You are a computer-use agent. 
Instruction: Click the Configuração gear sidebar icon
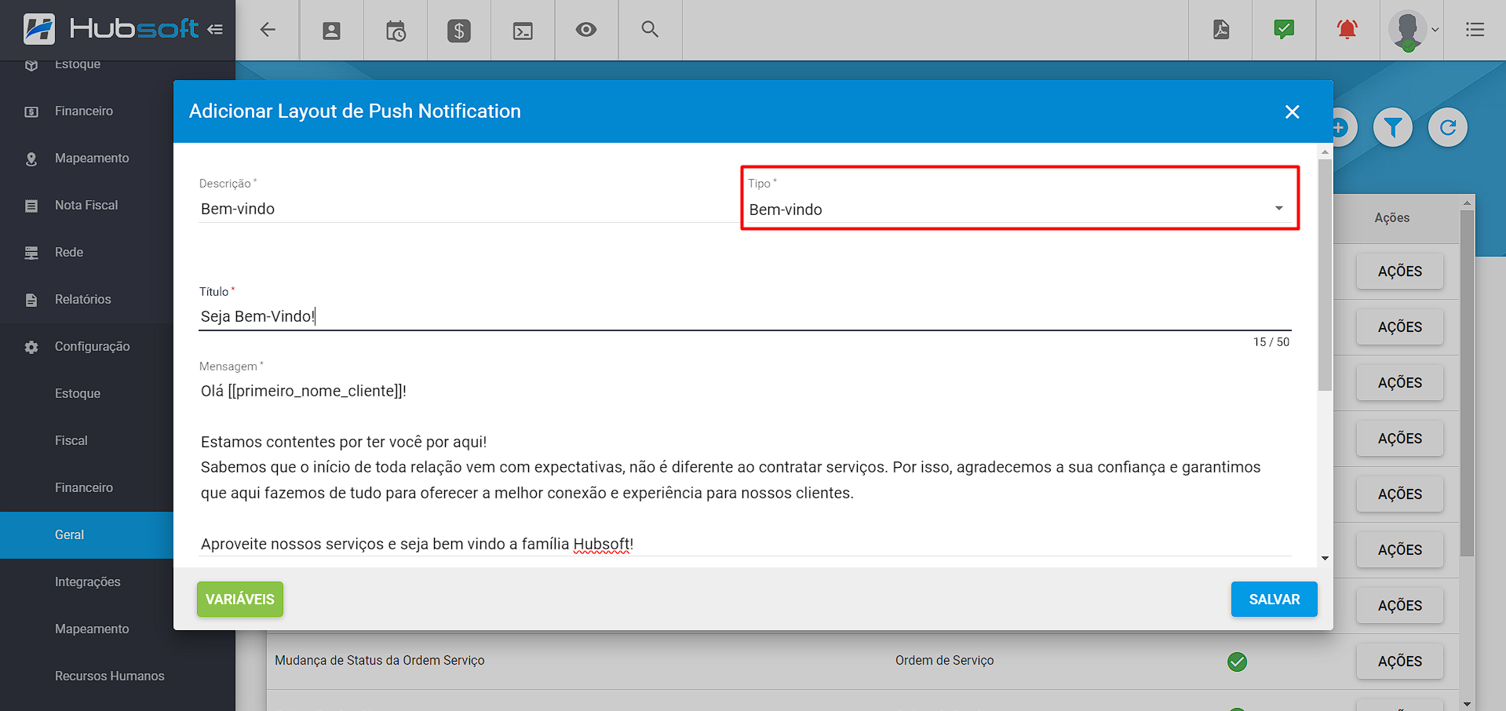coord(31,347)
